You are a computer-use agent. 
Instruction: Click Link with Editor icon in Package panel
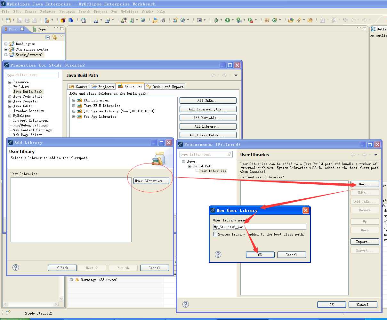click(55, 37)
